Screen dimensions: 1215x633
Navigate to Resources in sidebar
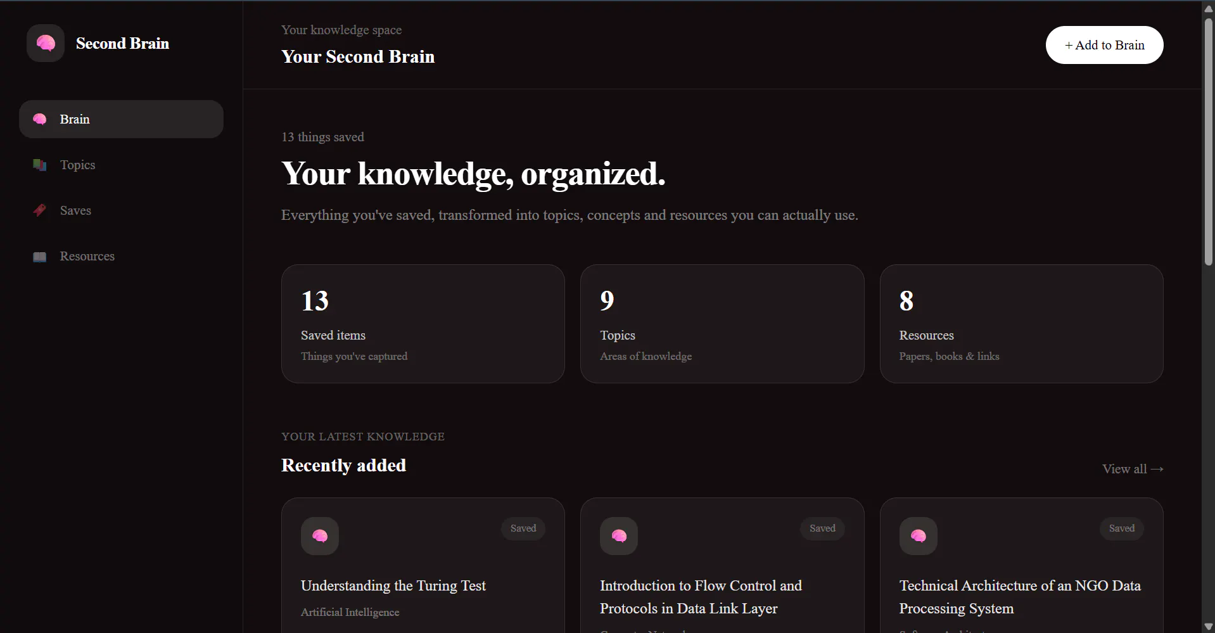tap(121, 256)
